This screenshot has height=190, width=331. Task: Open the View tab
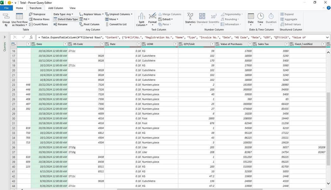[72, 8]
